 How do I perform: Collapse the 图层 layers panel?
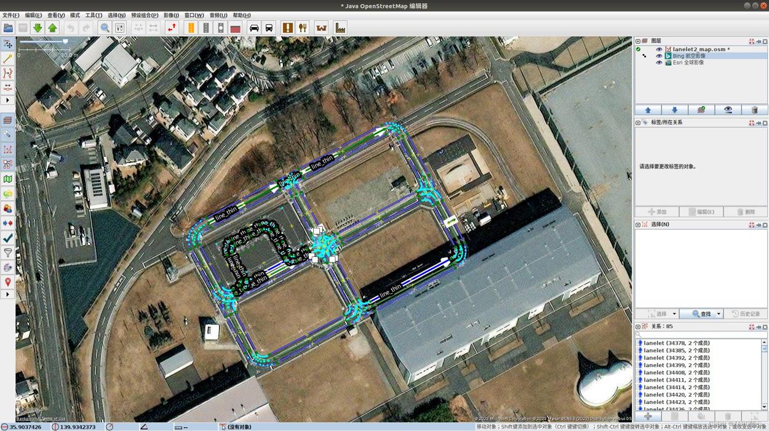coord(638,41)
